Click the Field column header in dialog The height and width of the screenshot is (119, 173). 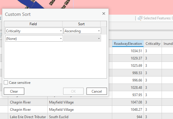33,24
